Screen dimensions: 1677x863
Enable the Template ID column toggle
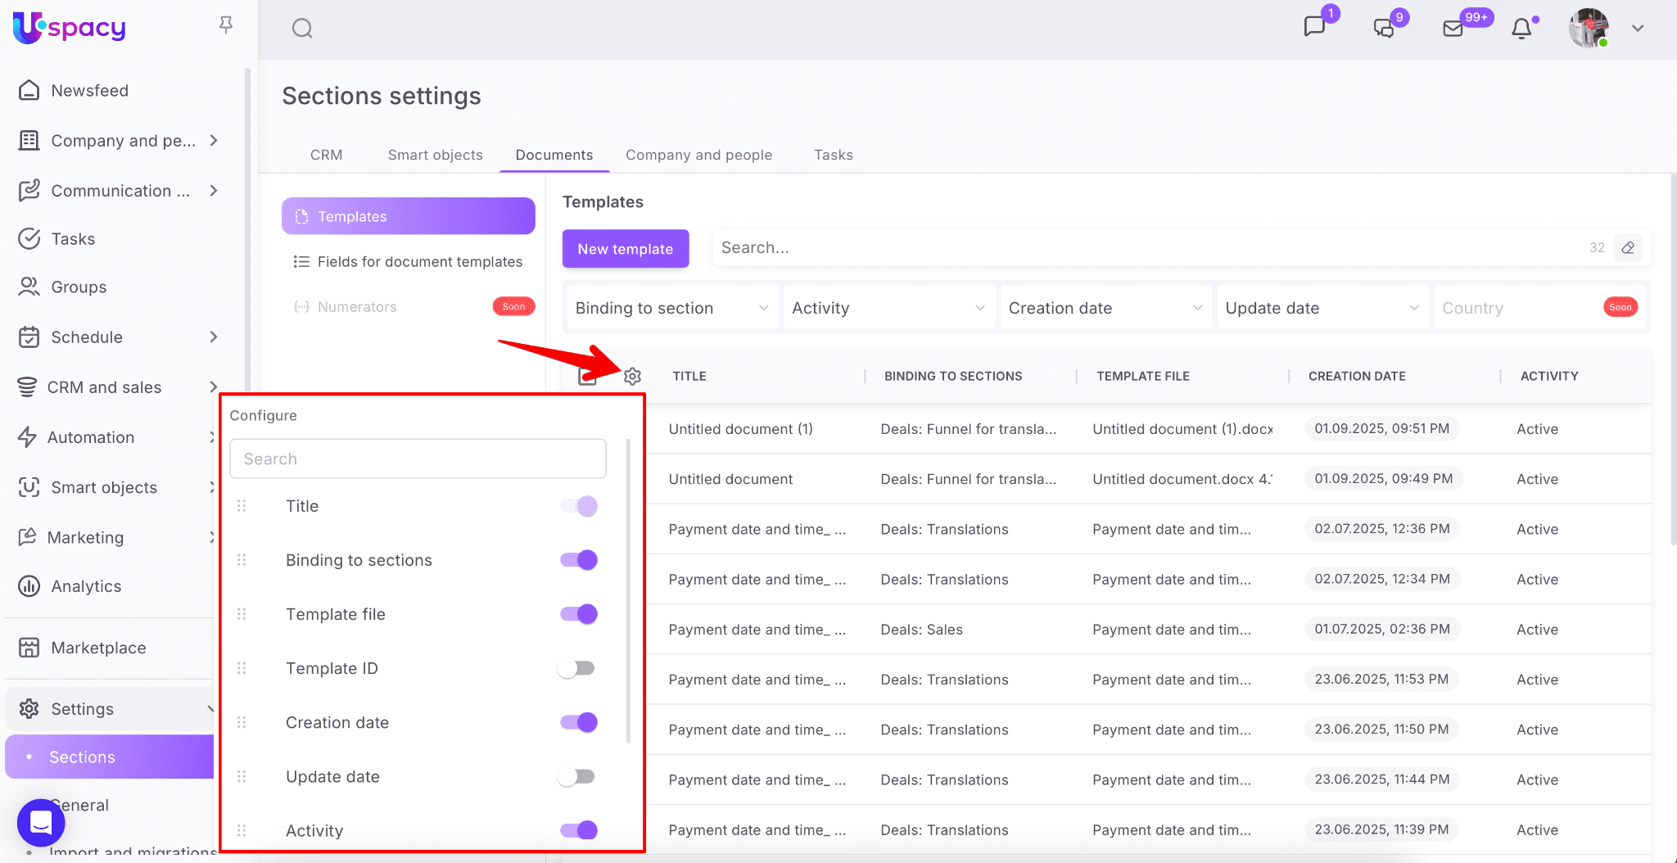click(576, 668)
